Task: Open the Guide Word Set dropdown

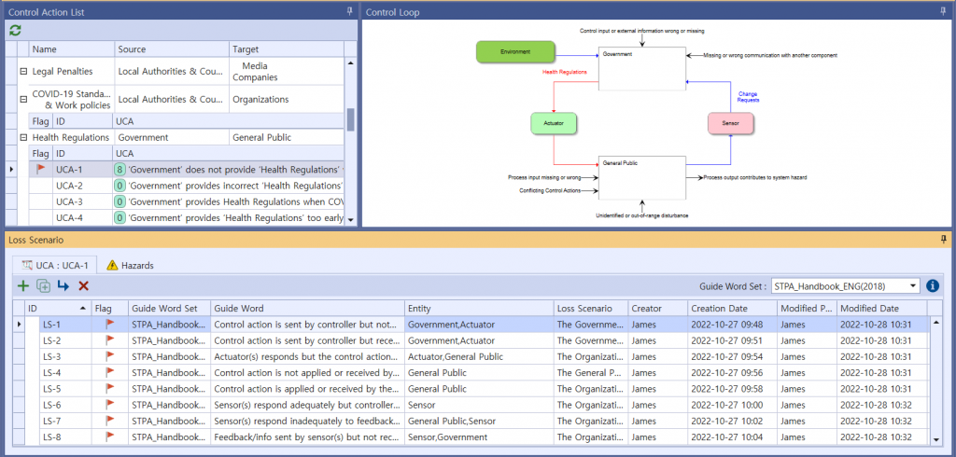Action: (913, 285)
